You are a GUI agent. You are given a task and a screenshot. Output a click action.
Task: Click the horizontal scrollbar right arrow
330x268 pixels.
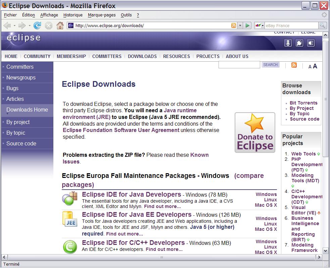point(319,257)
